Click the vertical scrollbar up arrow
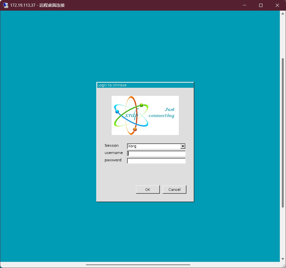The width and height of the screenshot is (286, 268). (x=283, y=13)
